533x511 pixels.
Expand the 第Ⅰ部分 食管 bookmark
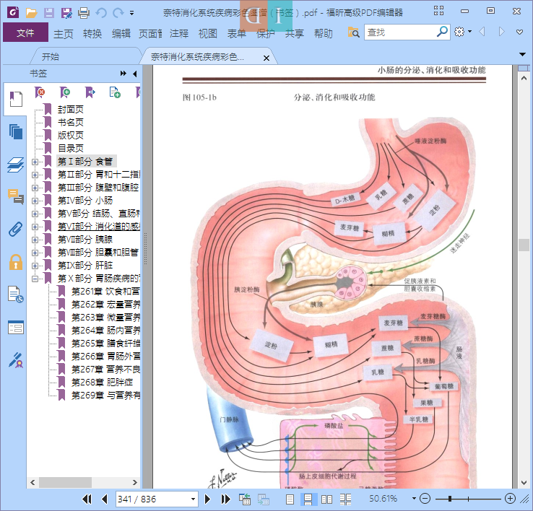coord(35,162)
